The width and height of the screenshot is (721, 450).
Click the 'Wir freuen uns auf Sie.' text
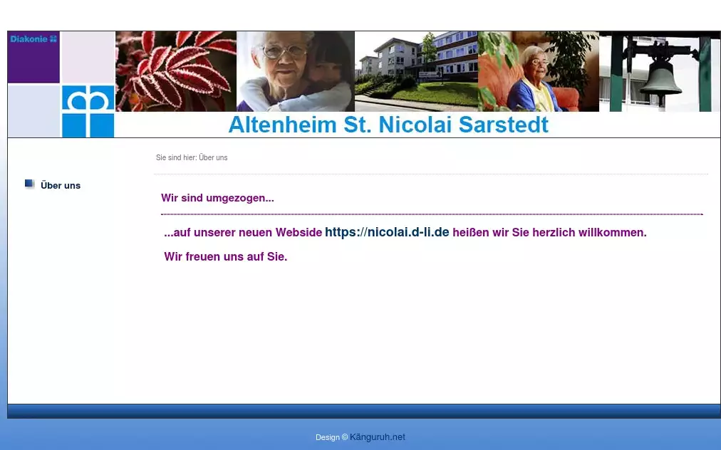tap(225, 257)
